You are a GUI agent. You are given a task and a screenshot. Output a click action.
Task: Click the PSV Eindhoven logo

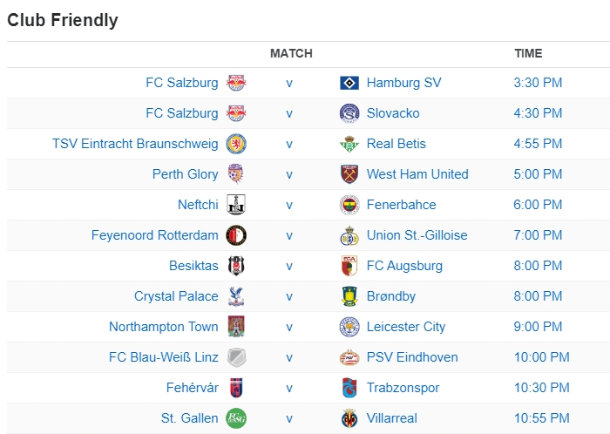(x=349, y=357)
